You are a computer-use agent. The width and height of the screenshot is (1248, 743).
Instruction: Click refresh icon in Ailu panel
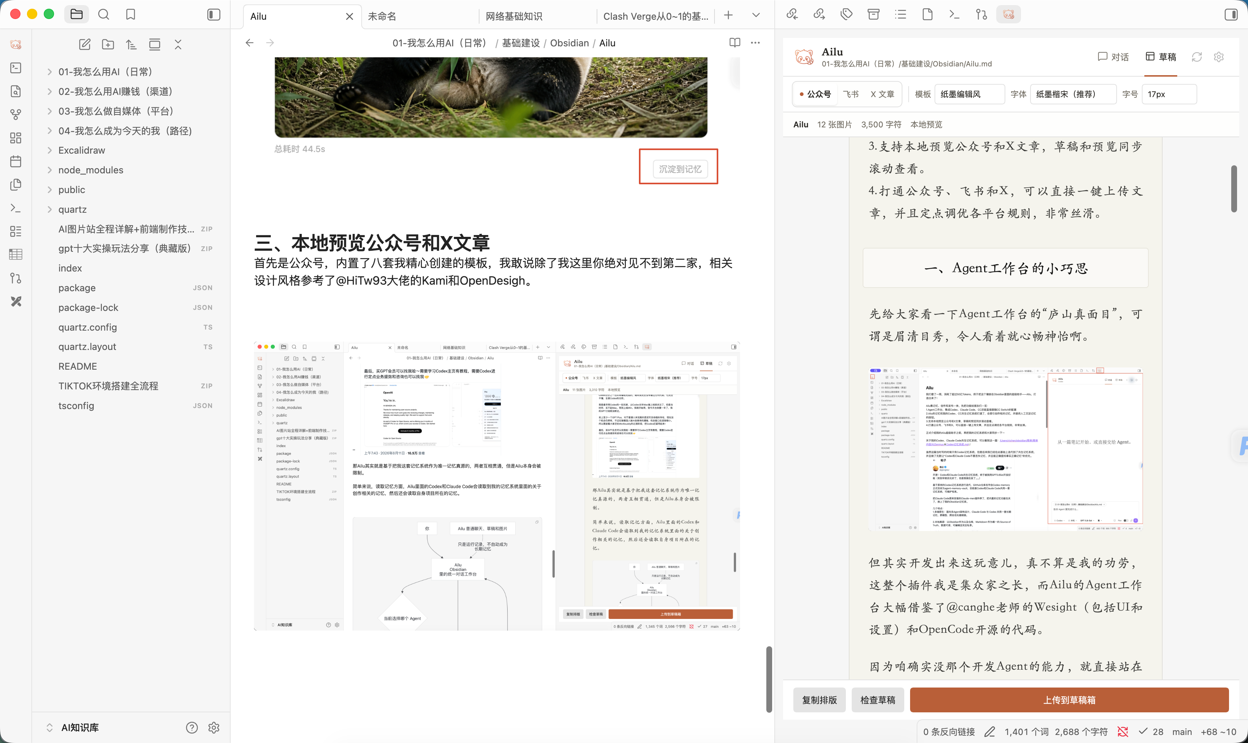coord(1197,57)
